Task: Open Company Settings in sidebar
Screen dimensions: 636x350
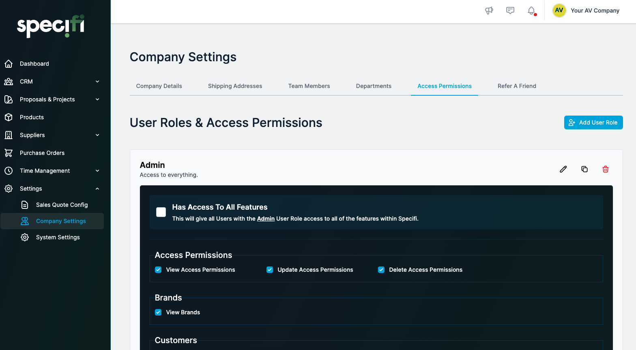Action: [x=52, y=221]
